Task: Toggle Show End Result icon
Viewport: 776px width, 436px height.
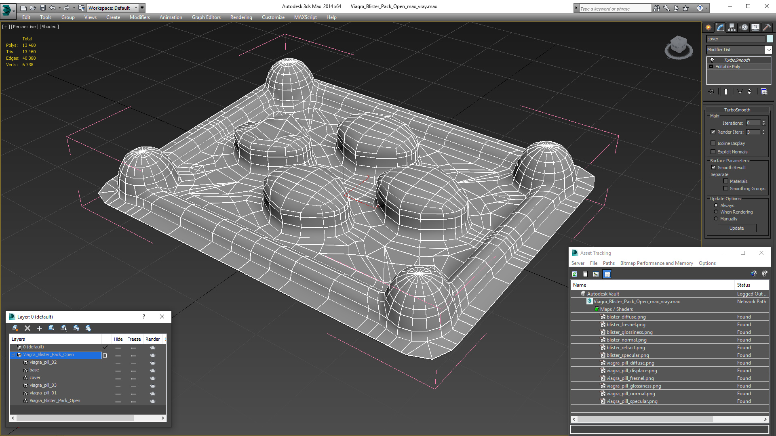Action: pos(726,92)
